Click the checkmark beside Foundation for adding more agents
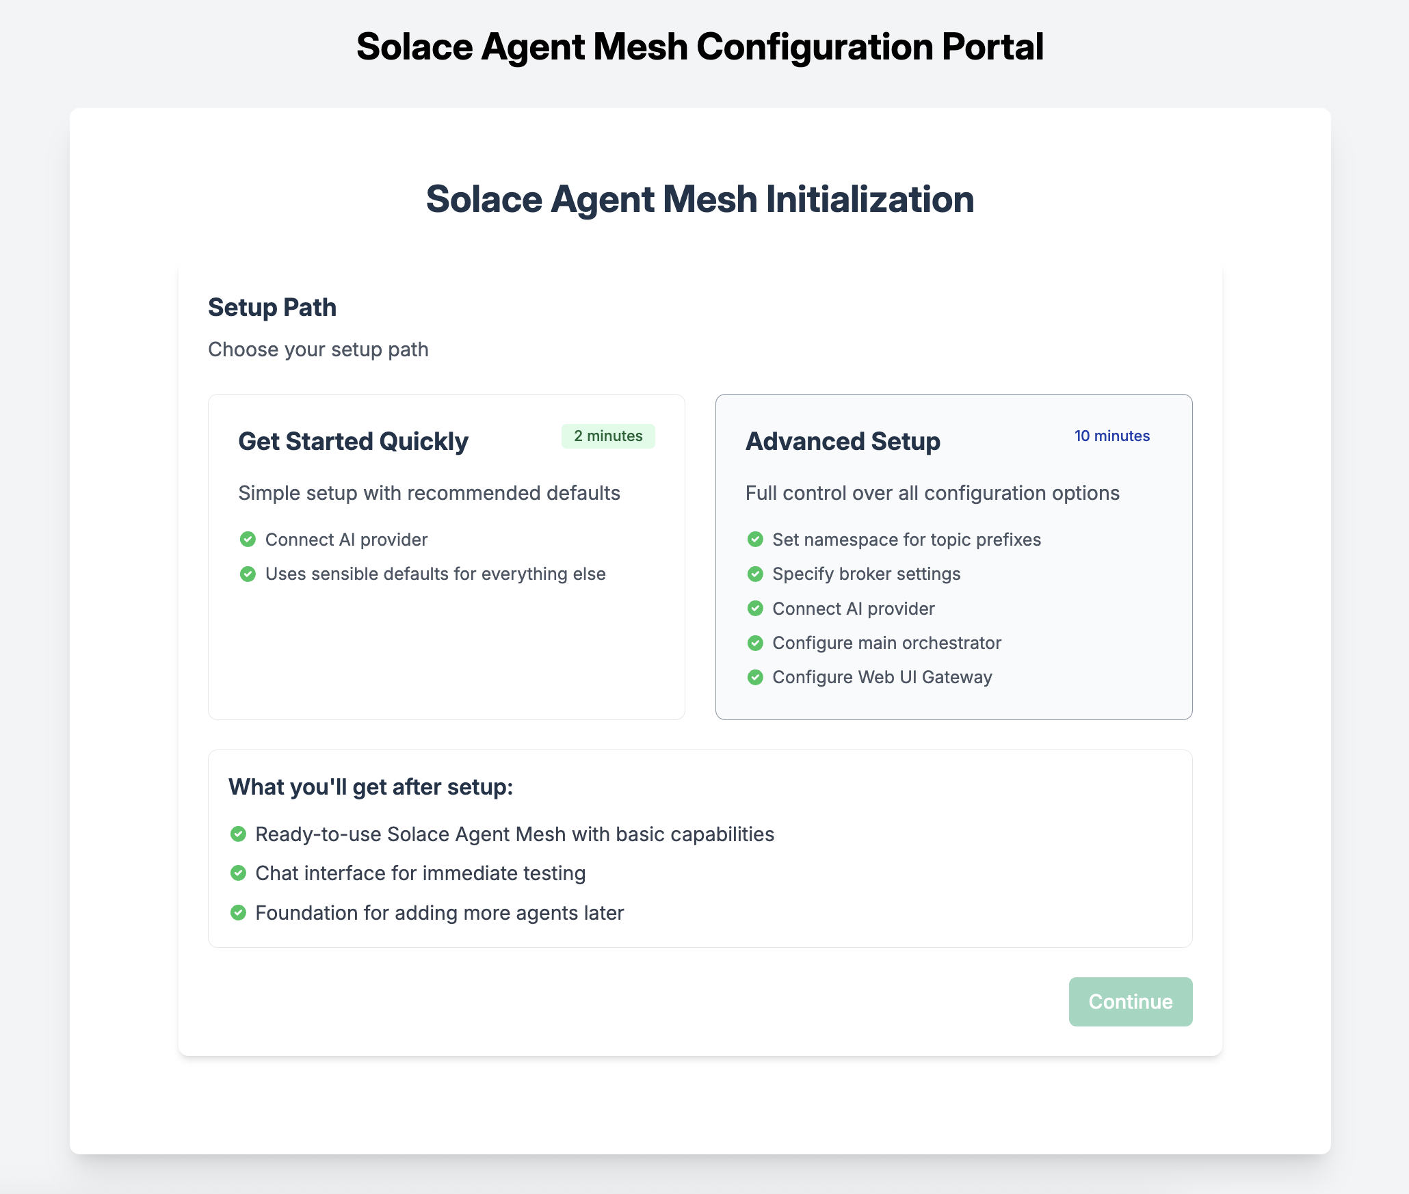Viewport: 1409px width, 1194px height. coord(238,912)
